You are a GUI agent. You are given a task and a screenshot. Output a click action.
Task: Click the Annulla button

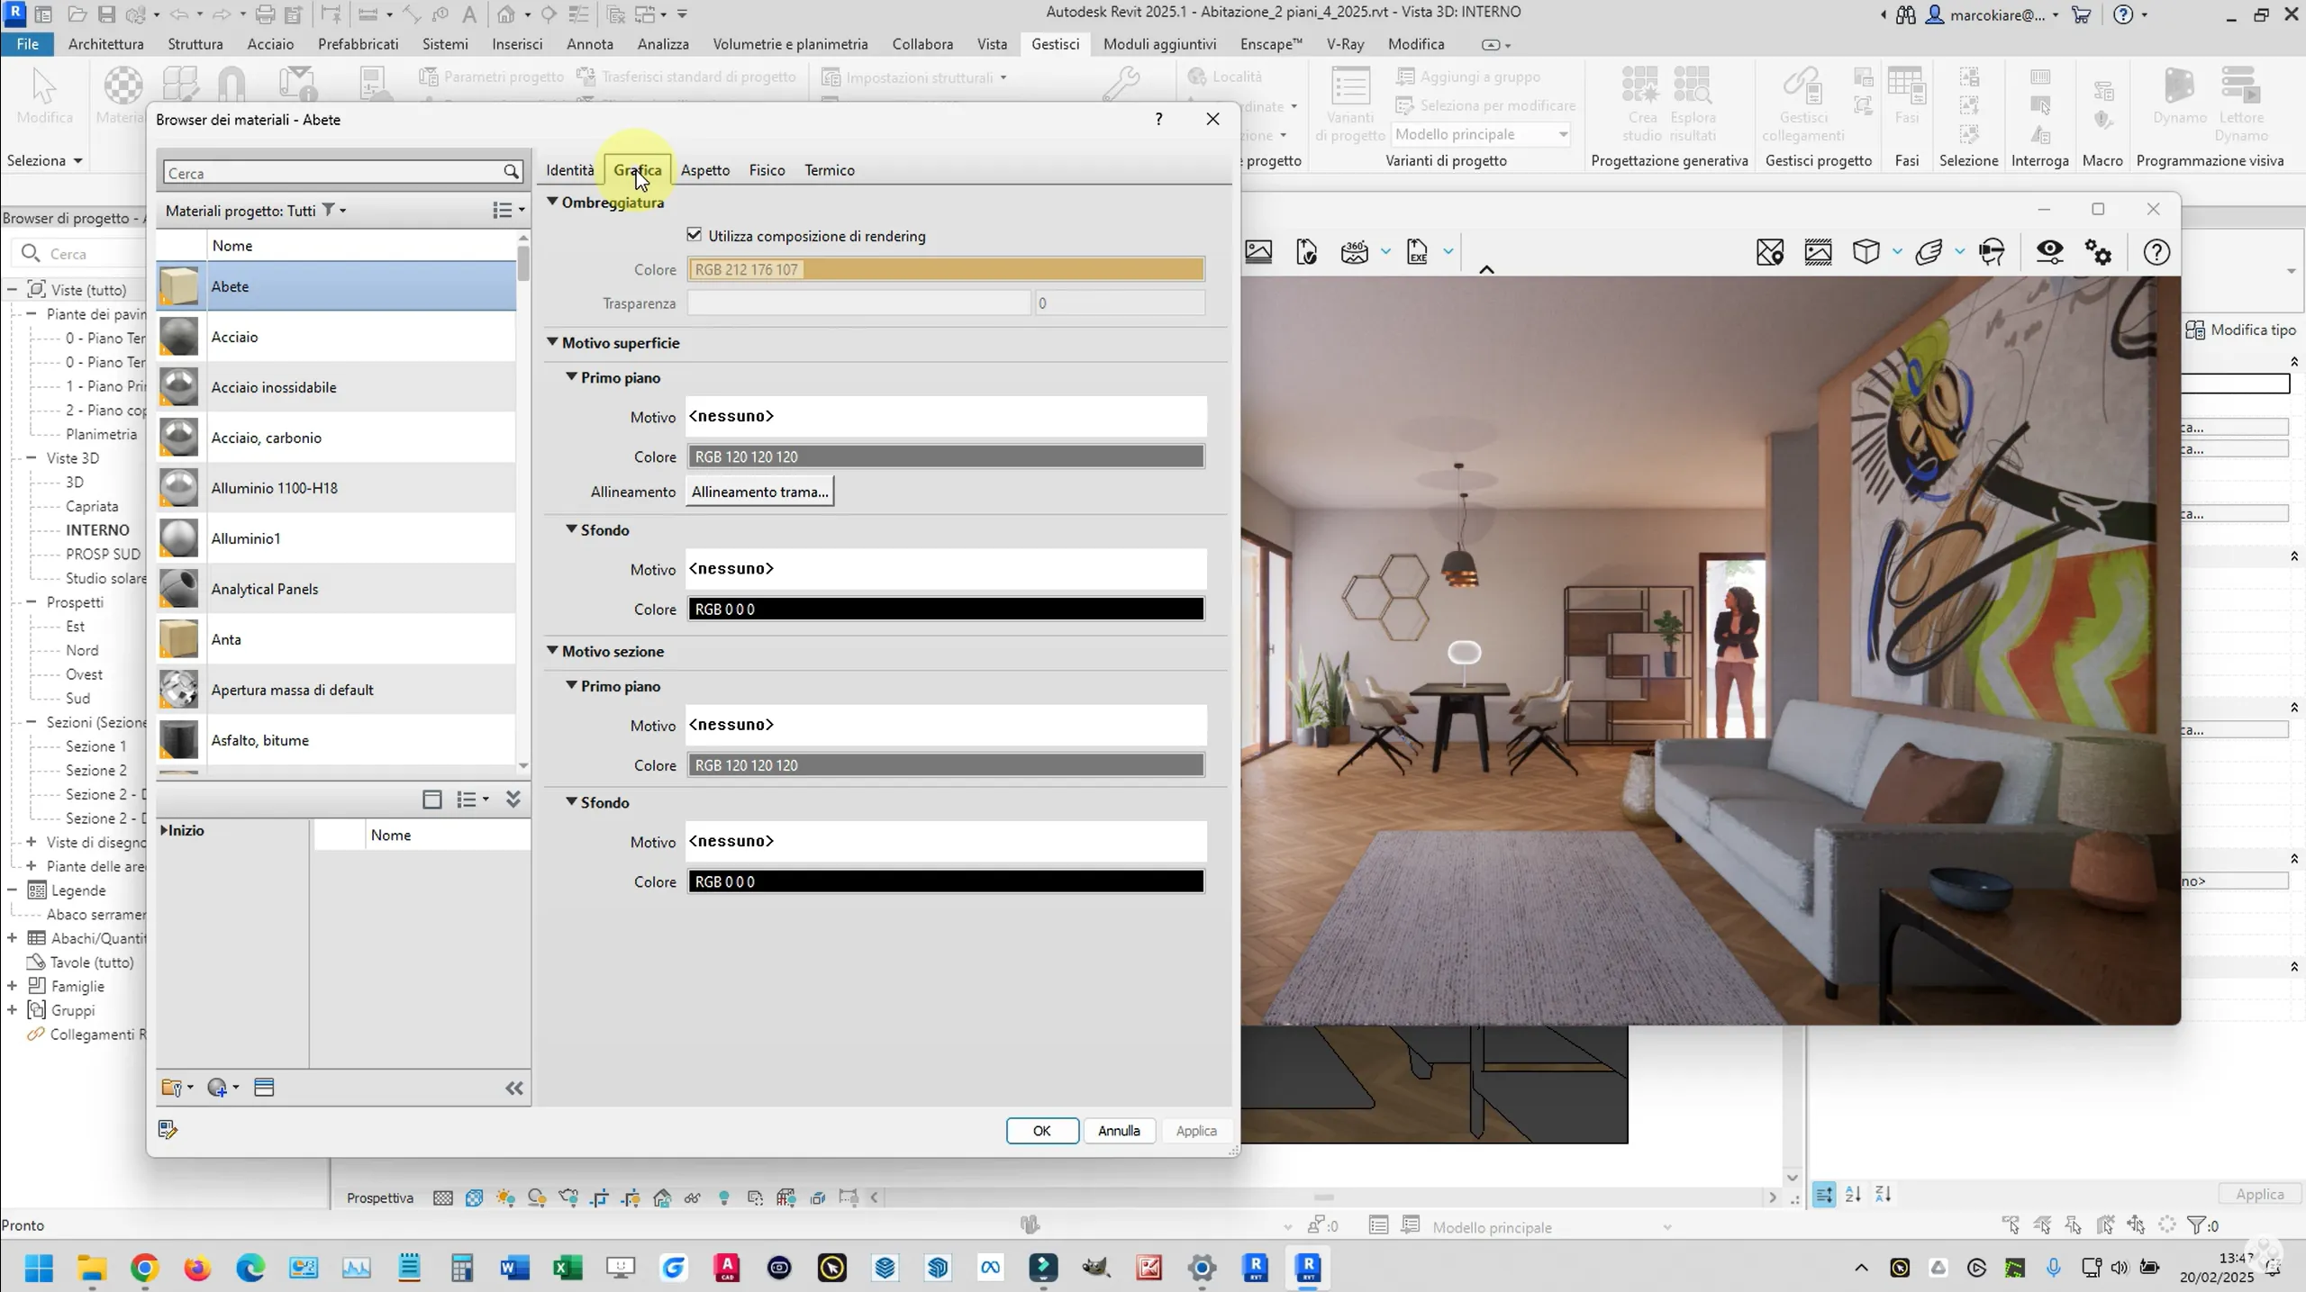[x=1118, y=1131]
